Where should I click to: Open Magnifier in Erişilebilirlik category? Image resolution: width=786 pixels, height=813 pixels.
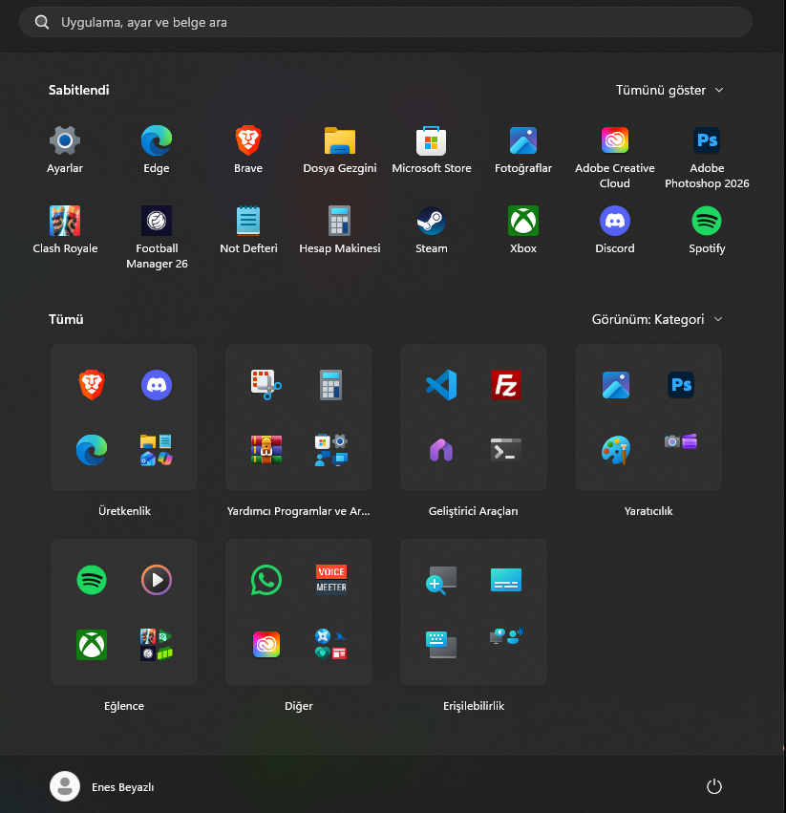coord(441,580)
